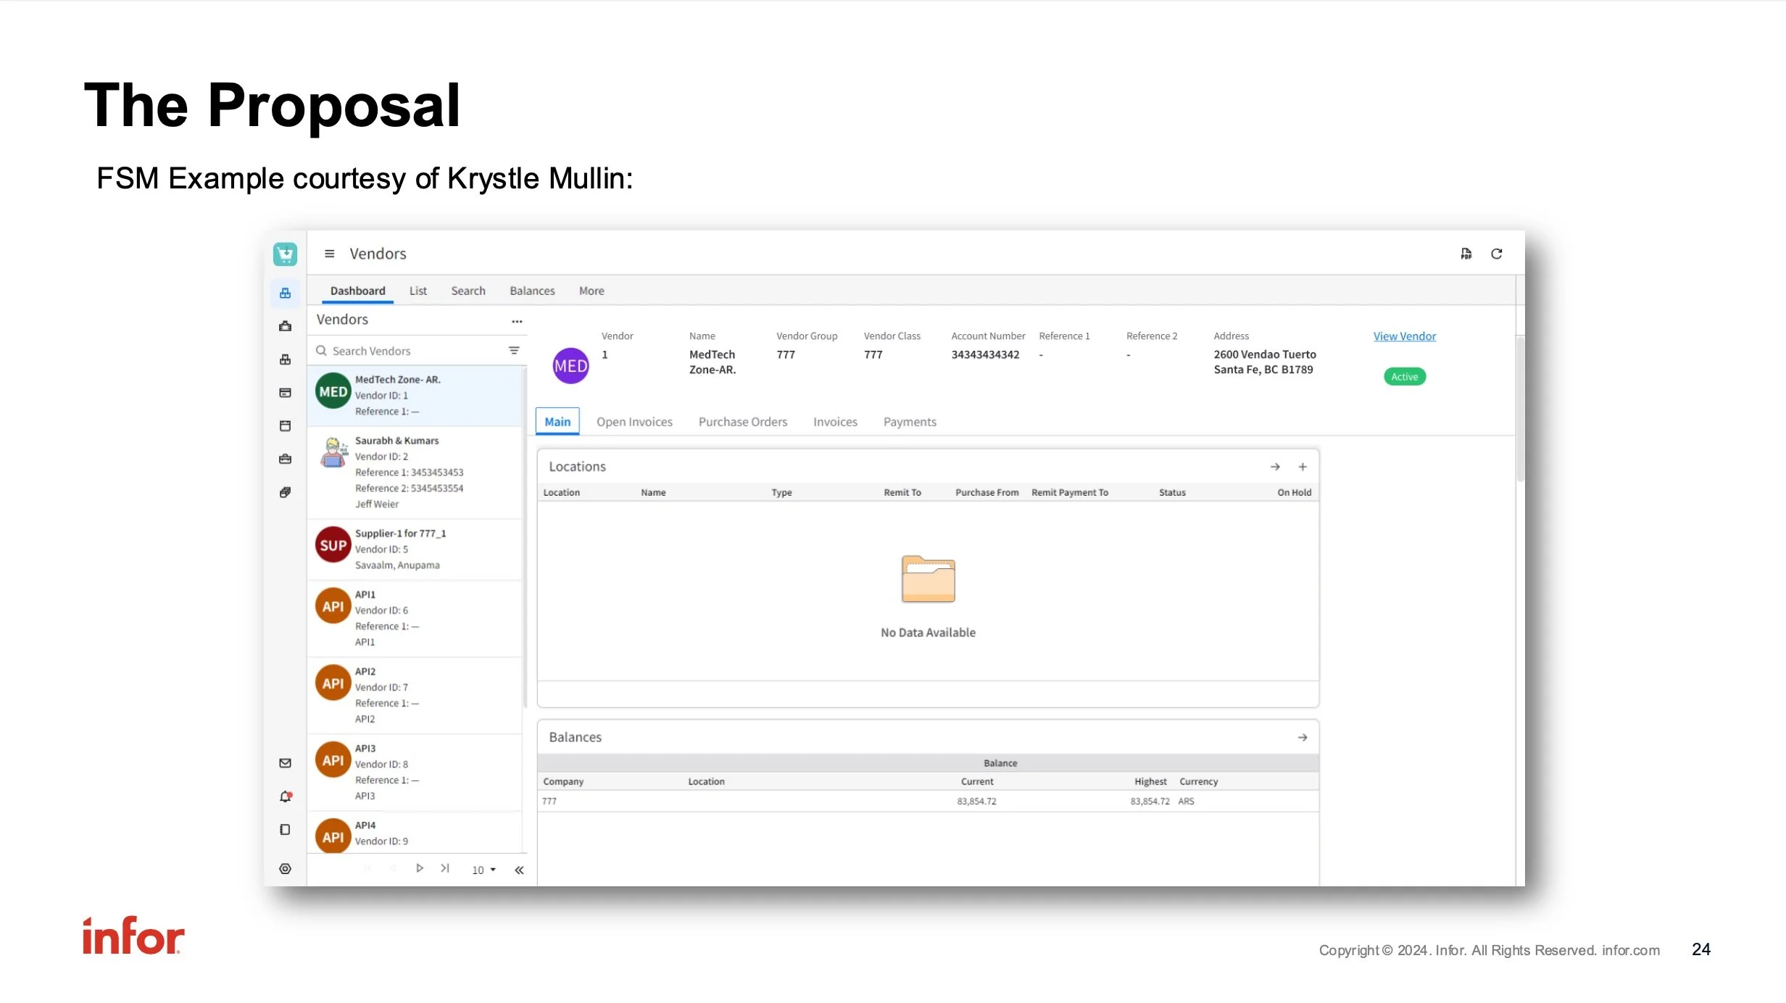
Task: Open the mail icon in left sidebar
Action: 285,763
